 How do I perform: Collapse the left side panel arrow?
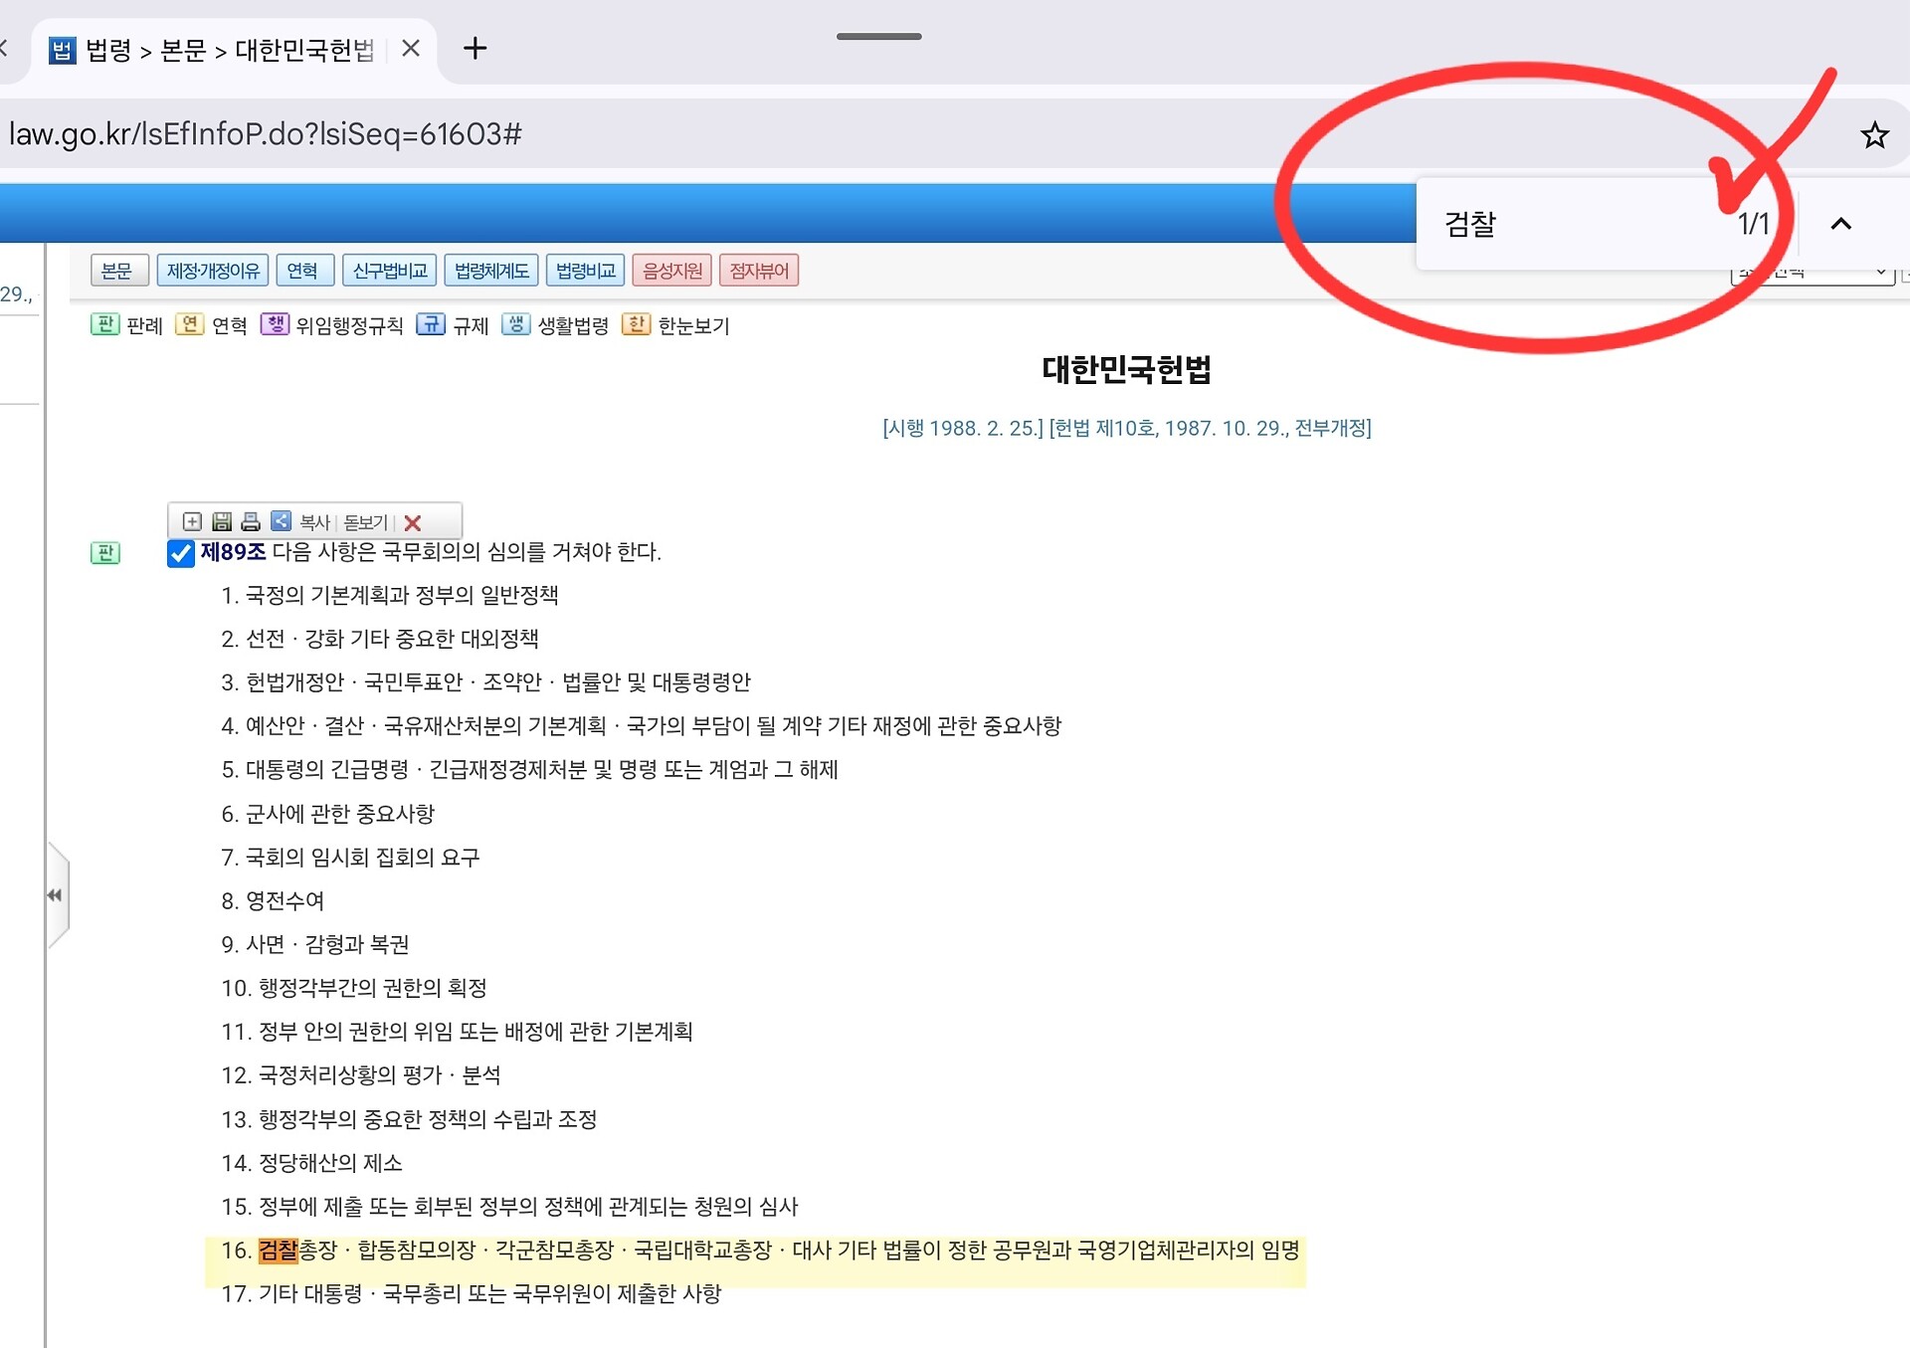click(x=56, y=895)
